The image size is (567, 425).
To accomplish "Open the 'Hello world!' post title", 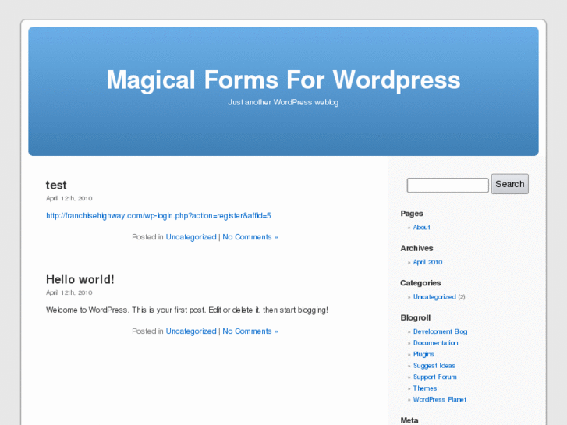I will [x=80, y=280].
